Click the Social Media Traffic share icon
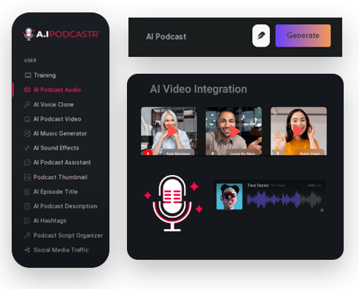The height and width of the screenshot is (289, 359). pos(27,250)
